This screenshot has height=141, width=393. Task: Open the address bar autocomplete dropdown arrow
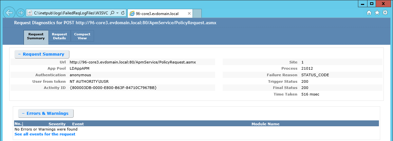117,13
